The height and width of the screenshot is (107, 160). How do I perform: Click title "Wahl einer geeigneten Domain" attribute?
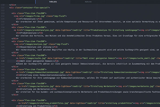99,58
